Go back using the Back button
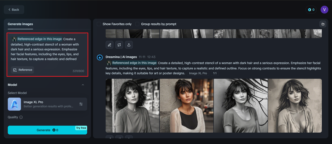332x144 pixels. 14,10
